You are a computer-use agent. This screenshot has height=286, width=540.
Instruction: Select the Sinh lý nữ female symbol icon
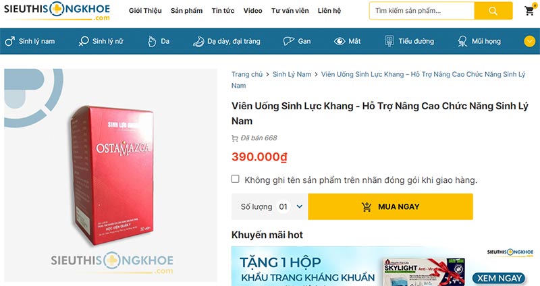coord(83,41)
